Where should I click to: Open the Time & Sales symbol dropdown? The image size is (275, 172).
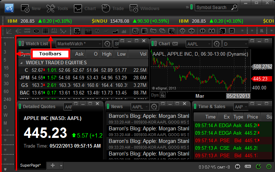246,107
